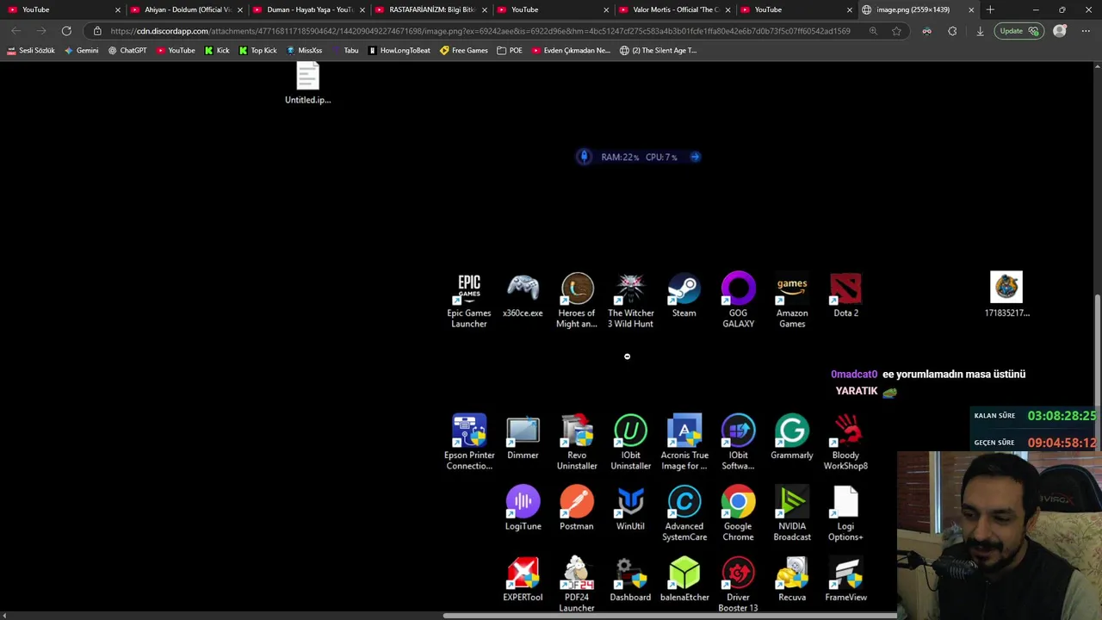The width and height of the screenshot is (1102, 620).
Task: Reload the current page
Action: click(x=66, y=31)
